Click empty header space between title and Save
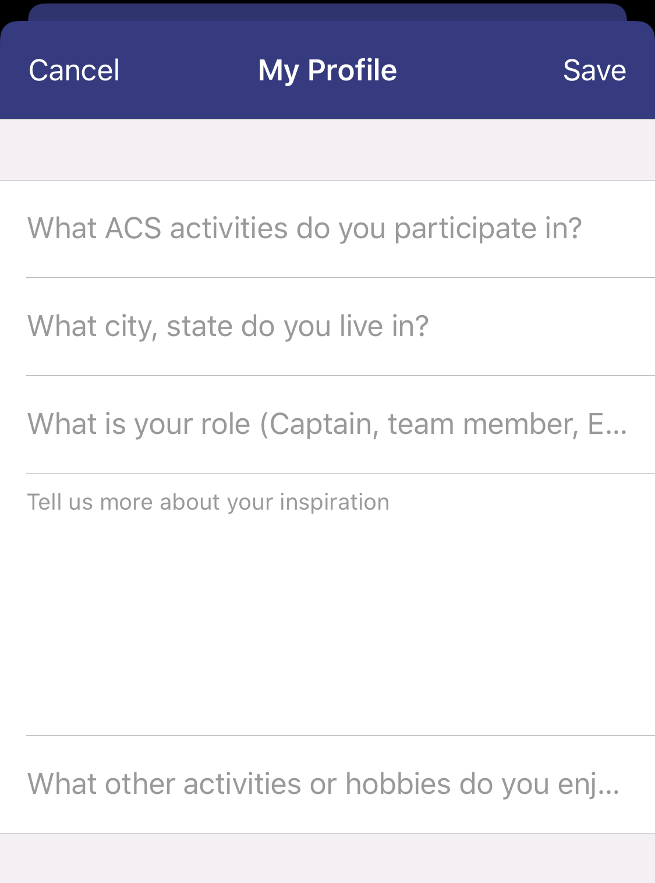The width and height of the screenshot is (655, 883). pos(480,70)
